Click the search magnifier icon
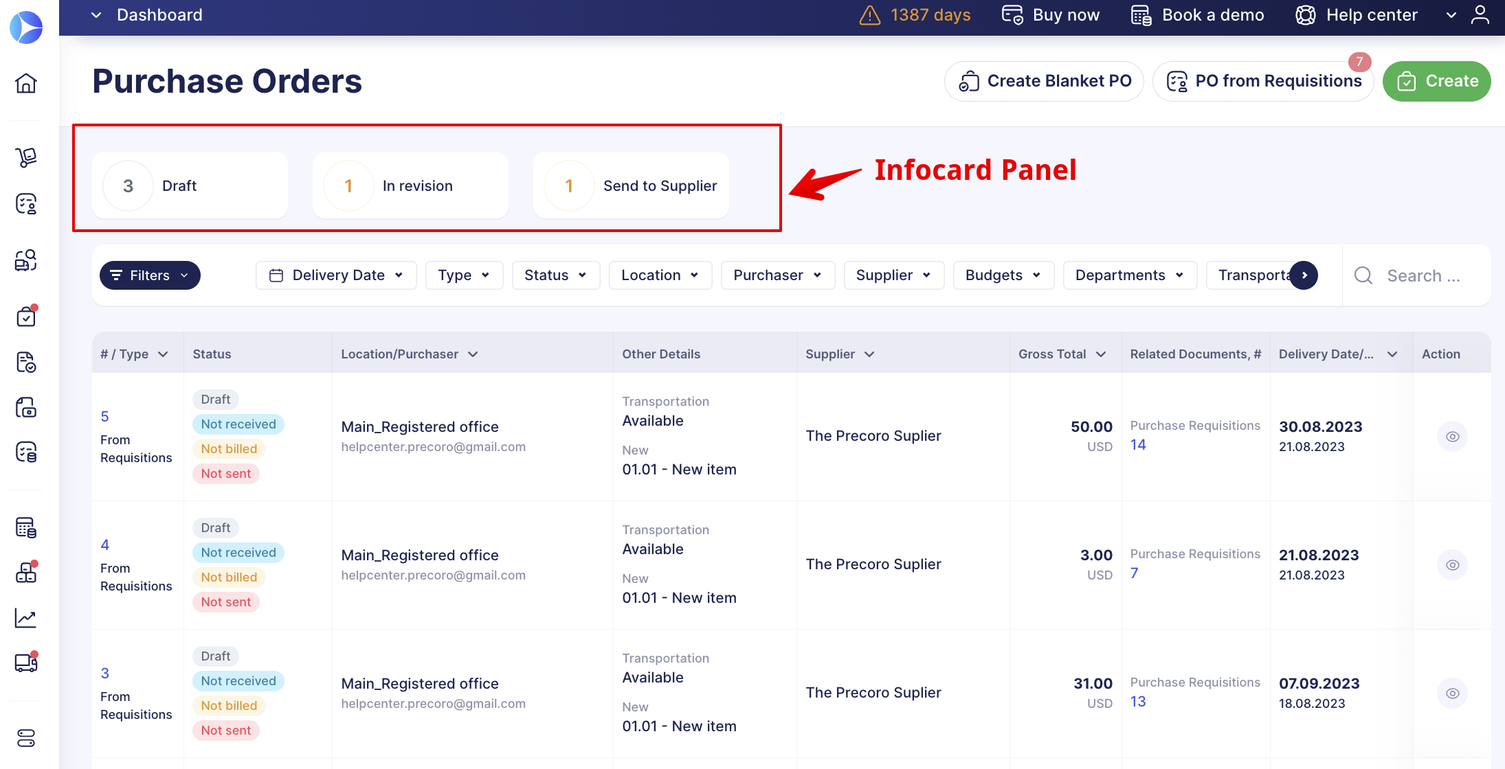Viewport: 1505px width, 769px height. point(1363,276)
